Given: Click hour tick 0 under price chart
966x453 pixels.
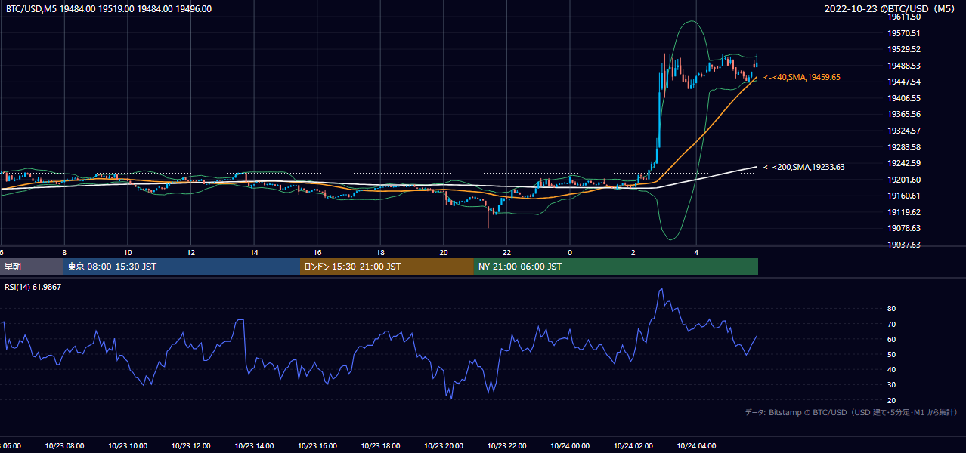Looking at the screenshot, I should click(x=570, y=252).
